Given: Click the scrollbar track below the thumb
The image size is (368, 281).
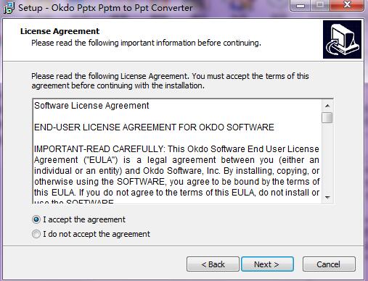Looking at the screenshot, I should (x=327, y=158).
